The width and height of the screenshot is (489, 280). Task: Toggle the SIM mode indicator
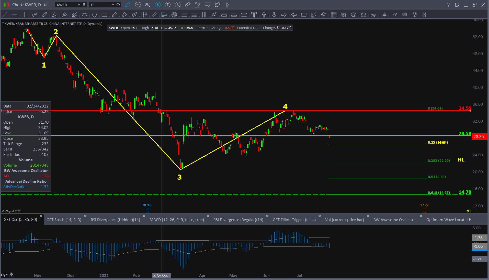46,5
